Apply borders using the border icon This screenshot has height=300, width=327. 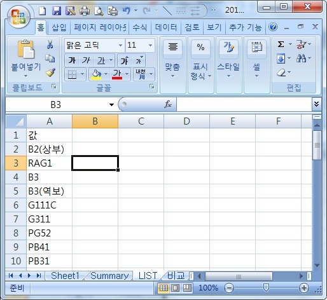[72, 74]
